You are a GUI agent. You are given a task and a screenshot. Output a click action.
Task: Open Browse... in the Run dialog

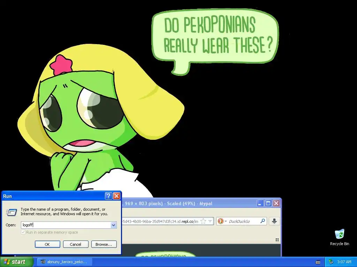point(104,244)
